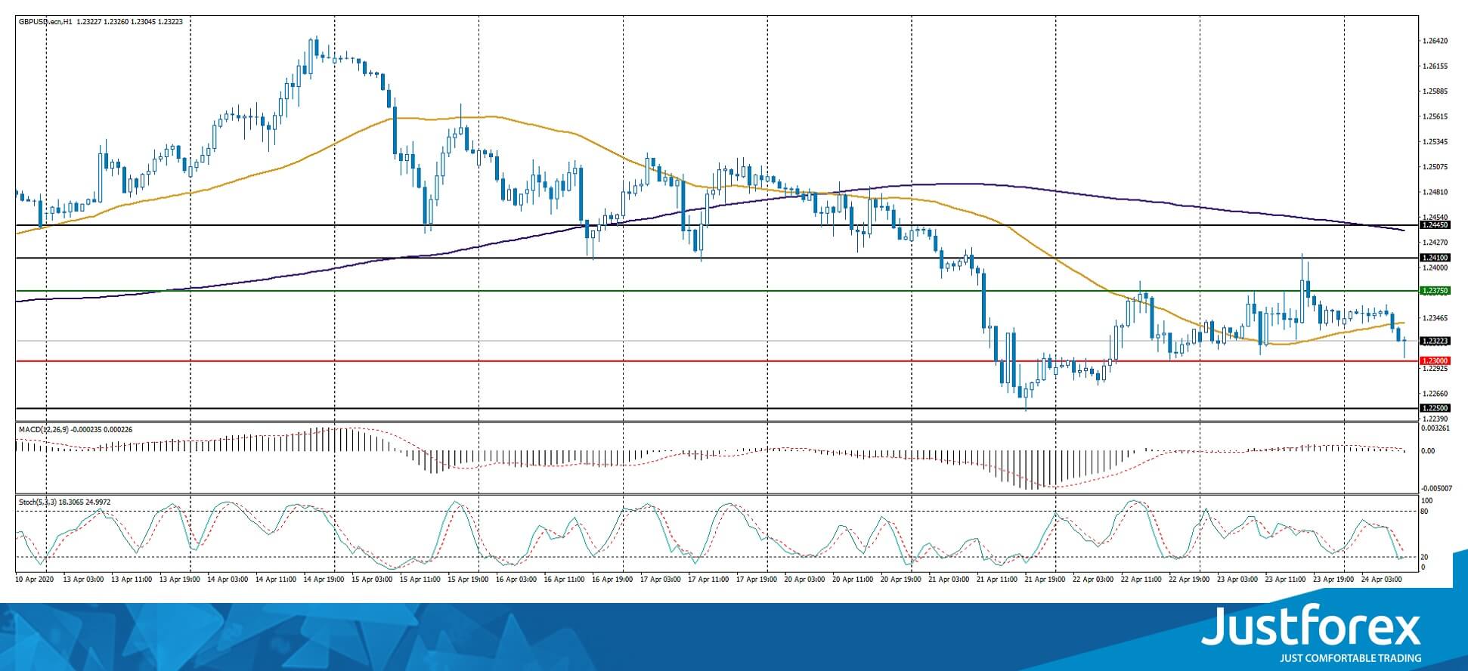Click the 1.25615 price axis label
This screenshot has height=671, width=1468.
tap(1435, 116)
